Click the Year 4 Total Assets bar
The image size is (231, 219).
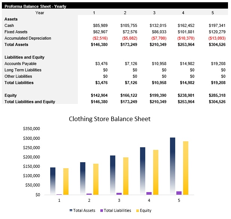[143, 171]
